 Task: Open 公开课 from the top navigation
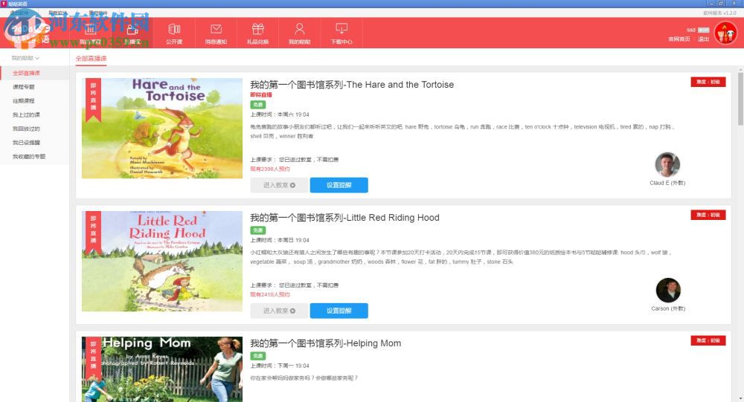[x=174, y=33]
